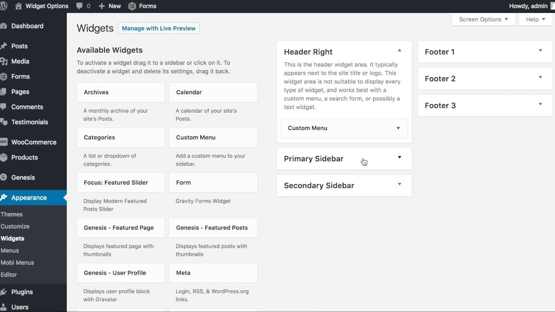Click the Plugins plug icon
Viewport: 555px width, 312px height.
3,292
